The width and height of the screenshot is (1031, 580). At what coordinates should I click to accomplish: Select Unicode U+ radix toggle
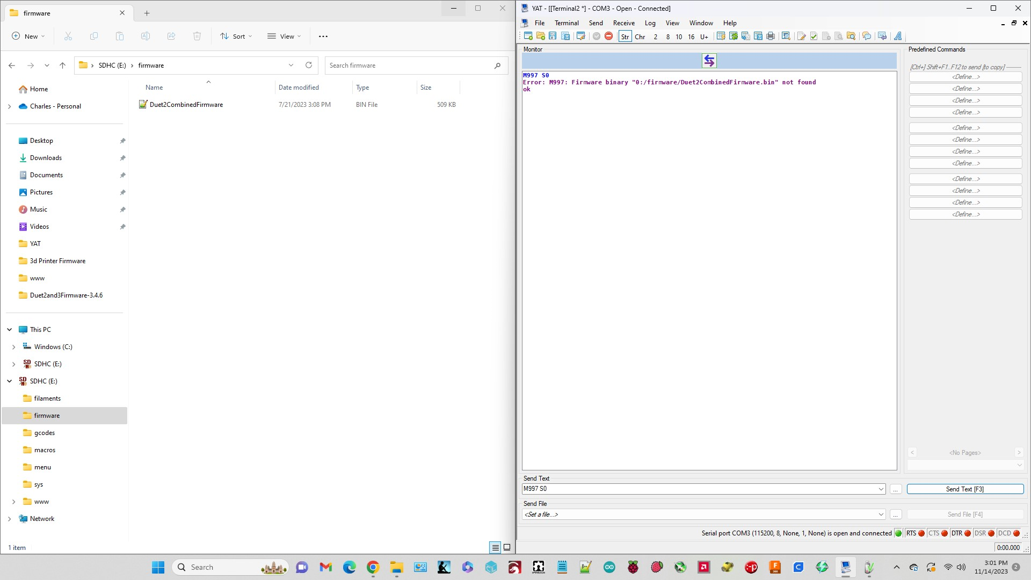click(704, 37)
